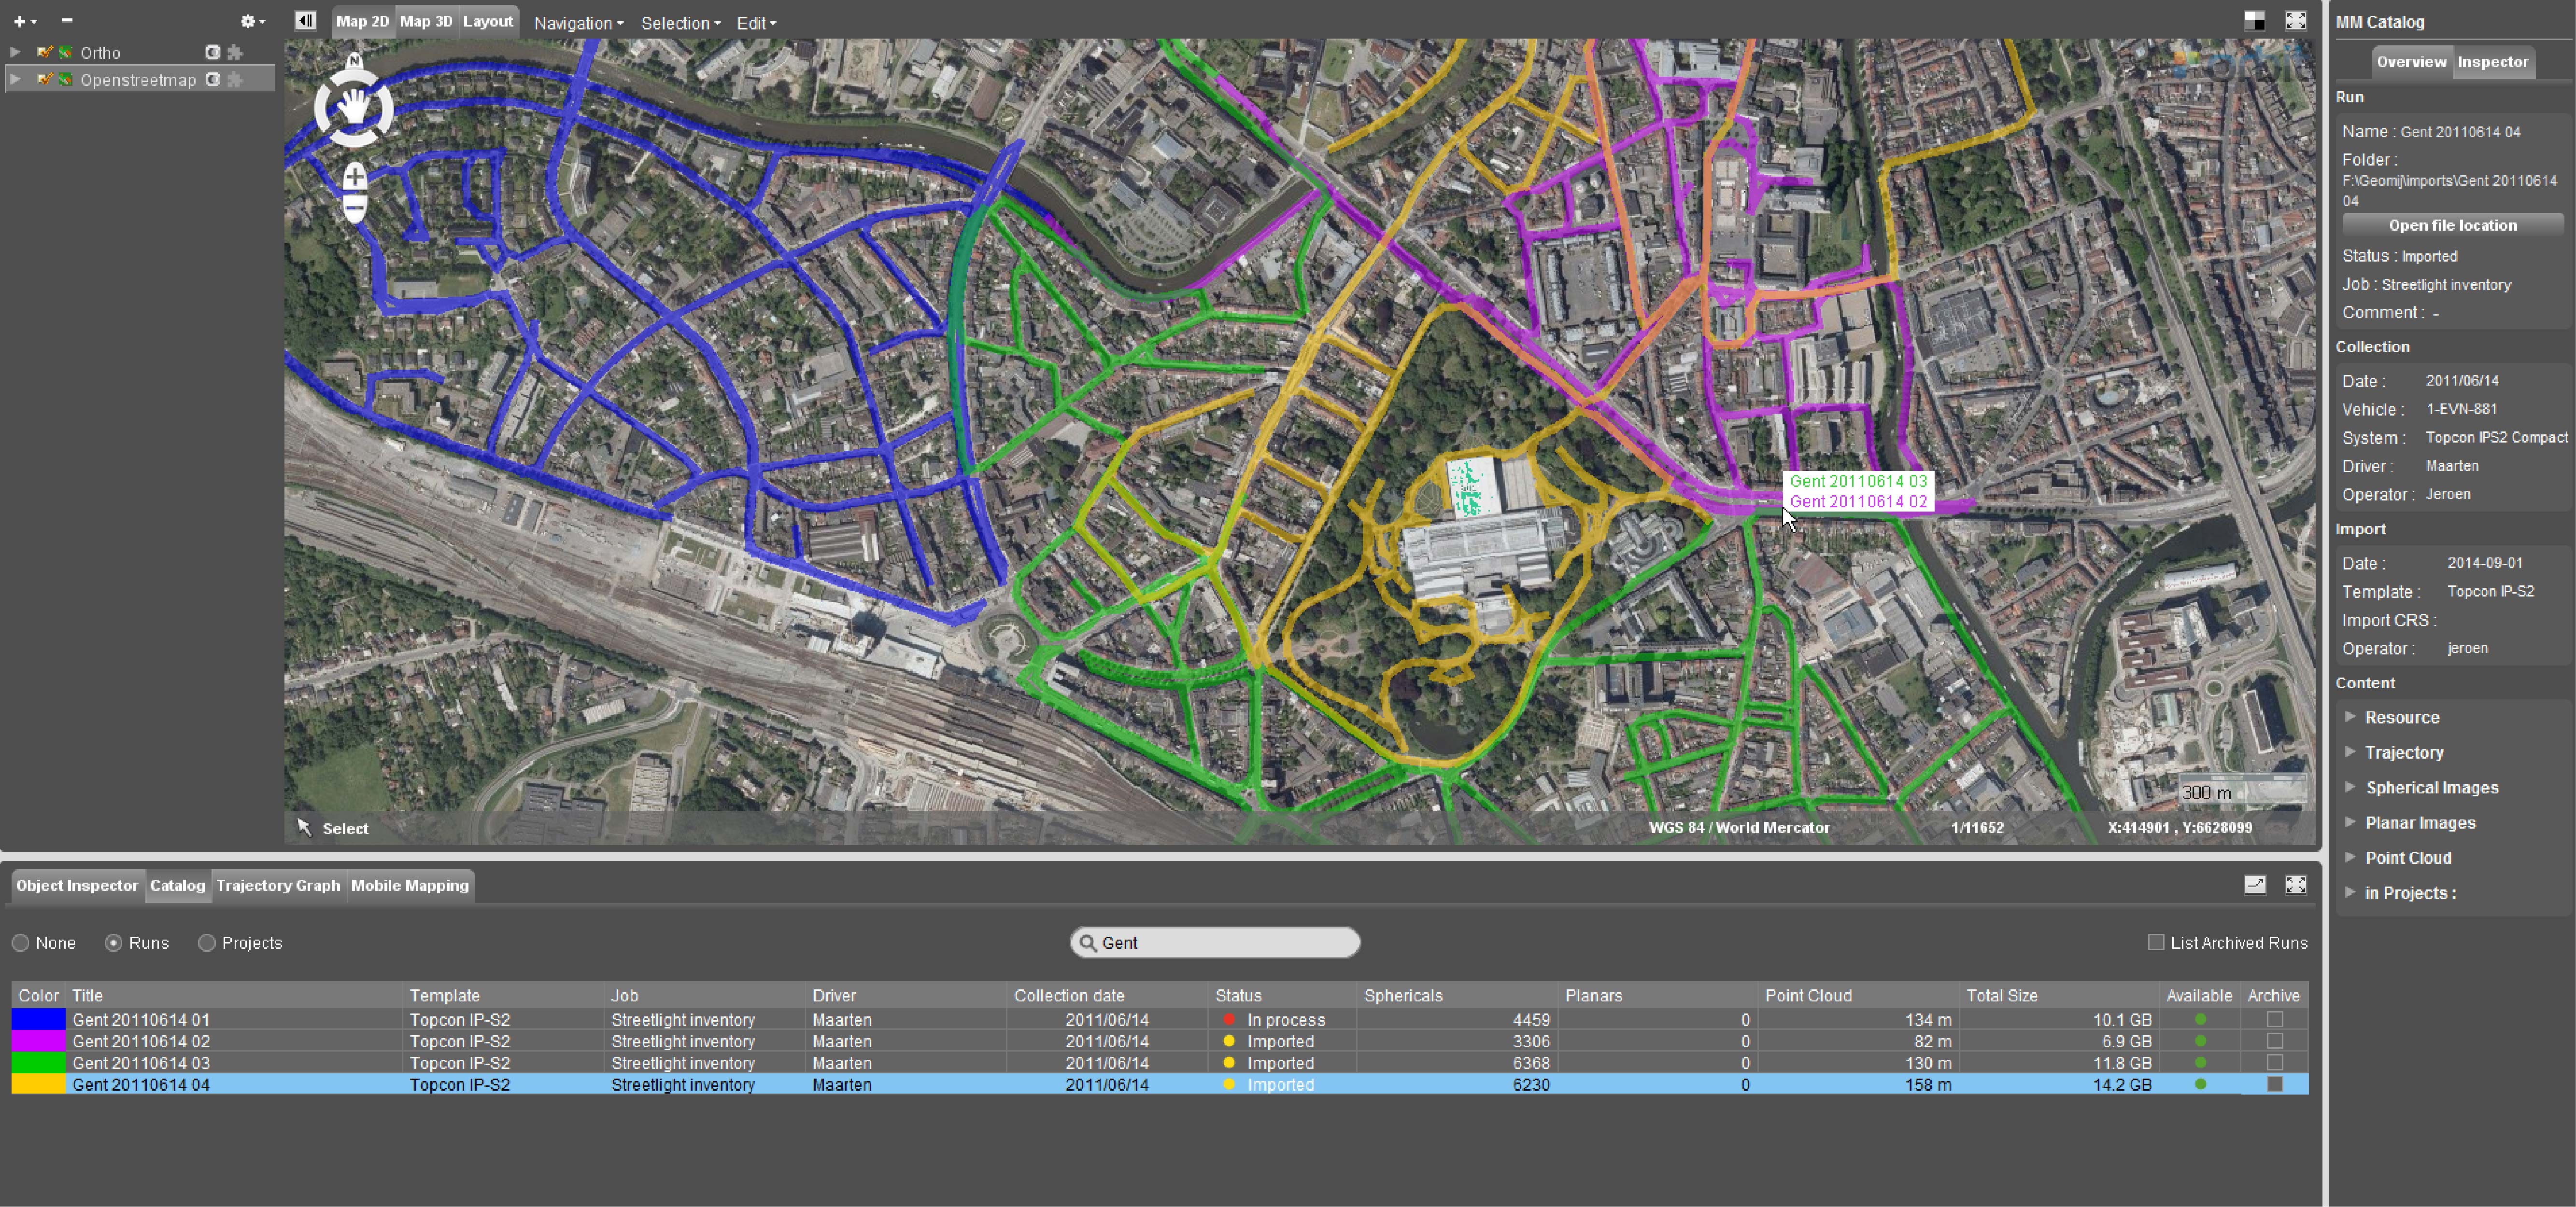Check Archive box for Gent 20110614 01
The height and width of the screenshot is (1207, 2576).
tap(2275, 1019)
